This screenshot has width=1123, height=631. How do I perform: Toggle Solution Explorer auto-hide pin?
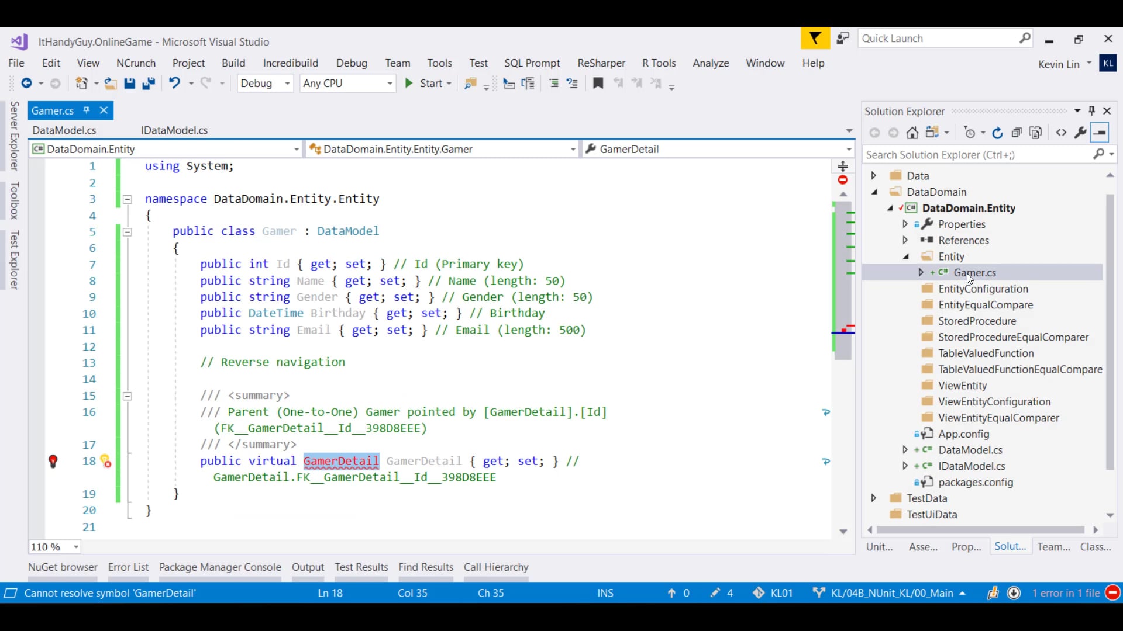pos(1091,111)
